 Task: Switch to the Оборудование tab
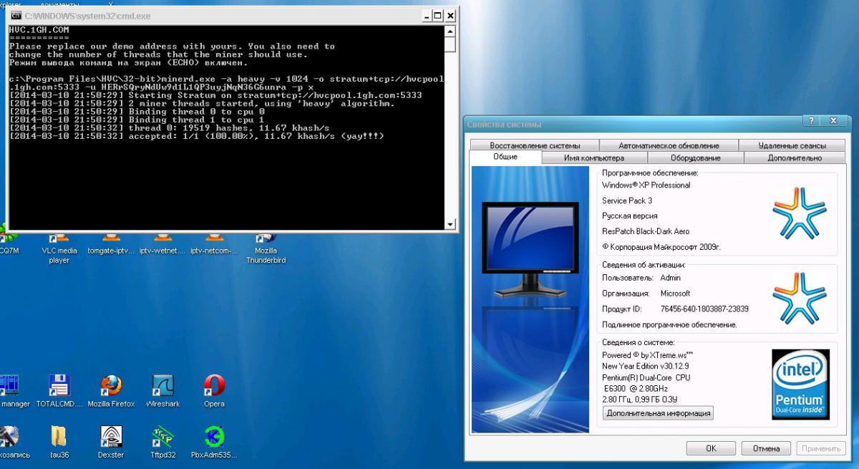pos(696,158)
